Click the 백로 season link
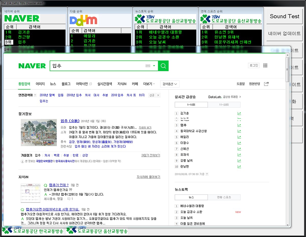The width and height of the screenshot is (306, 237). [x=57, y=155]
